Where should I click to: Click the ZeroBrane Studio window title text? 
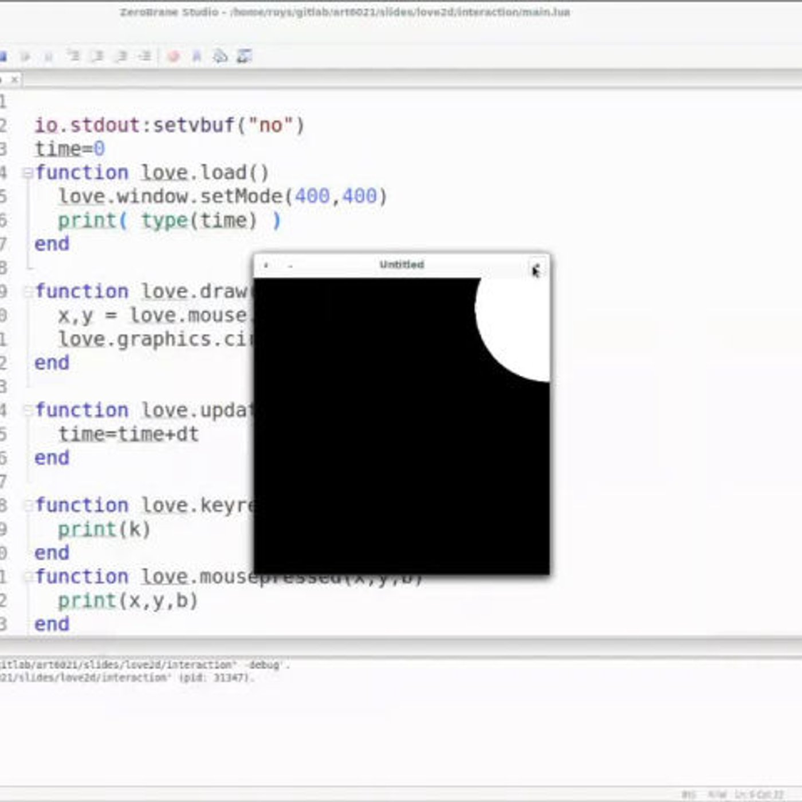pyautogui.click(x=345, y=12)
